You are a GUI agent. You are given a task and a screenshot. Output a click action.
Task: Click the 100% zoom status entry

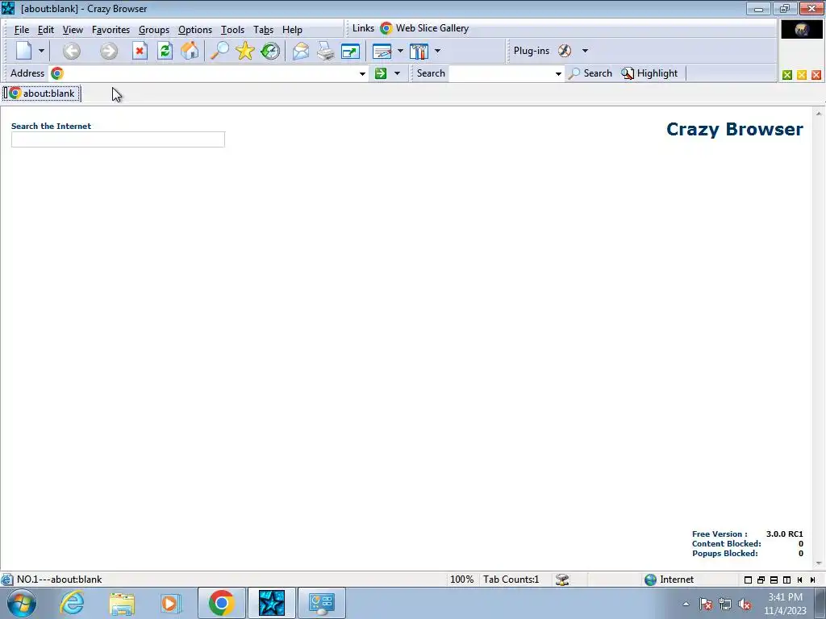click(x=461, y=580)
